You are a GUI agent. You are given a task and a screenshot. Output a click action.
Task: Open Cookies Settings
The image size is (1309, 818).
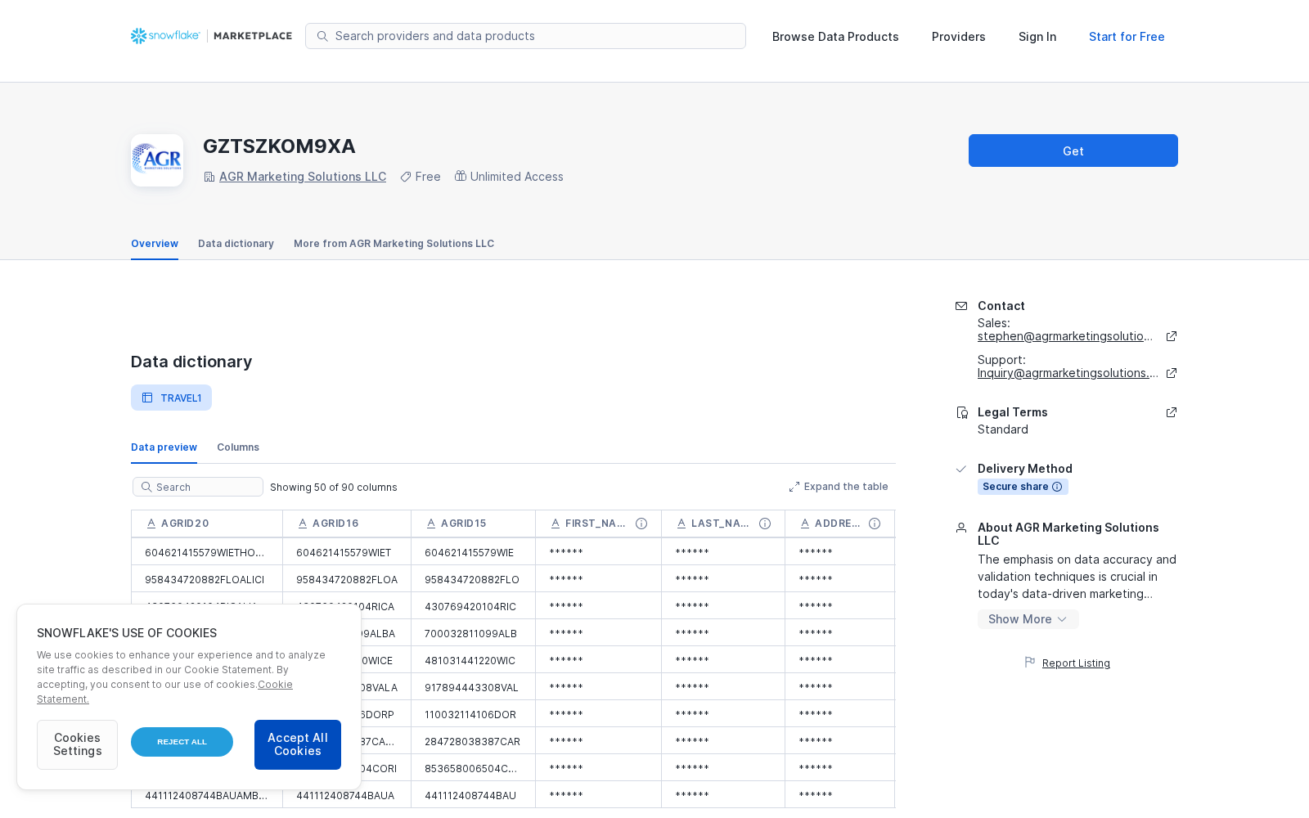(77, 744)
